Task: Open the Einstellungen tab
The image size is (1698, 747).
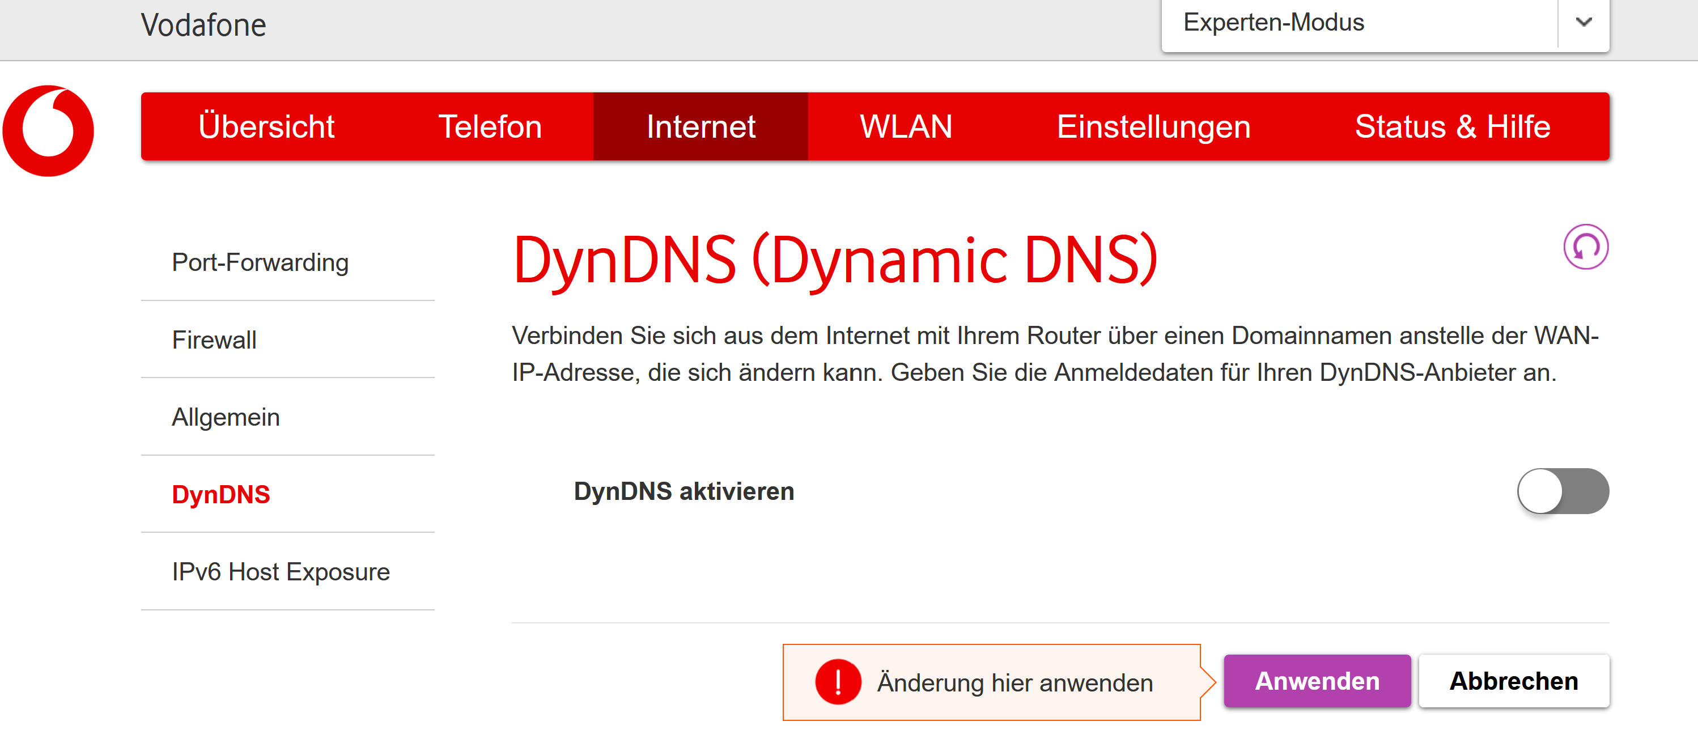Action: [x=1153, y=126]
